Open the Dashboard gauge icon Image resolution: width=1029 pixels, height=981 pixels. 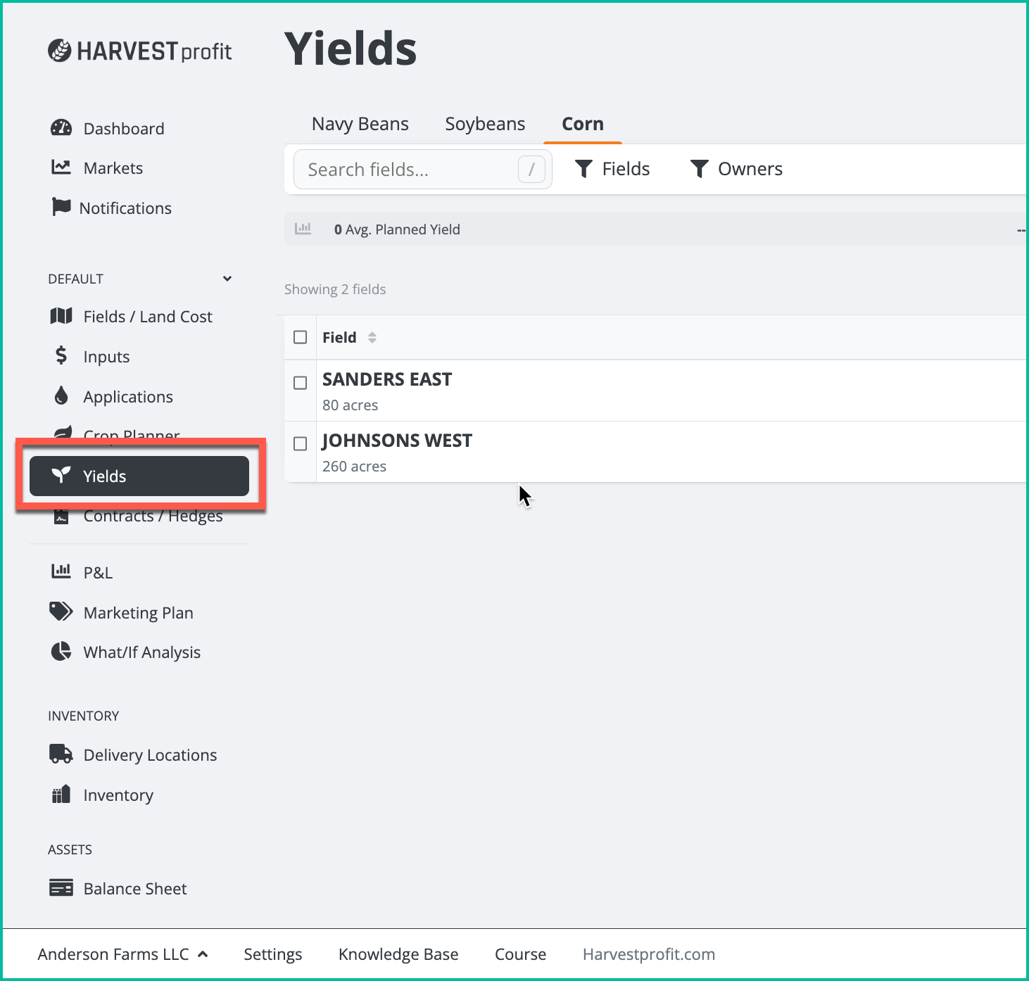point(61,128)
